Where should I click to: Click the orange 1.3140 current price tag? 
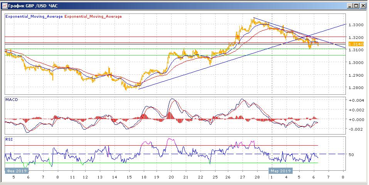(x=356, y=44)
